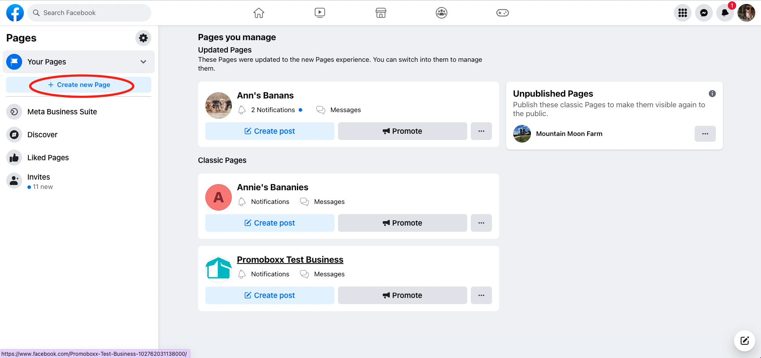Click the Search Facebook field
Screen dimensions: 761x358
(89, 13)
